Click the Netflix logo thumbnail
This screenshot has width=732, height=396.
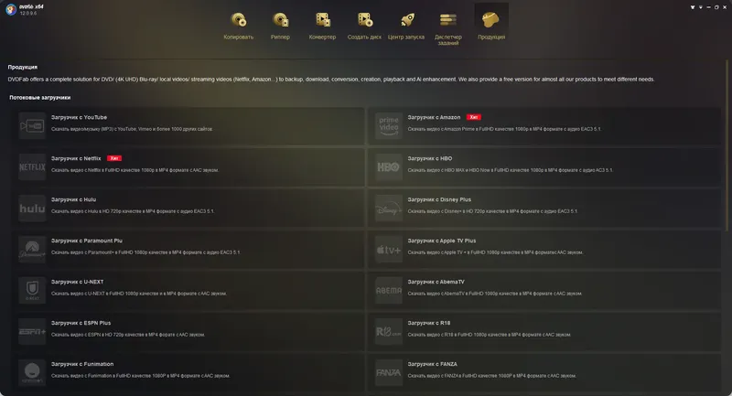coord(32,167)
